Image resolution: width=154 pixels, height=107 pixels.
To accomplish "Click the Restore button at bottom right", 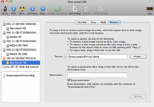I will [x=138, y=96].
